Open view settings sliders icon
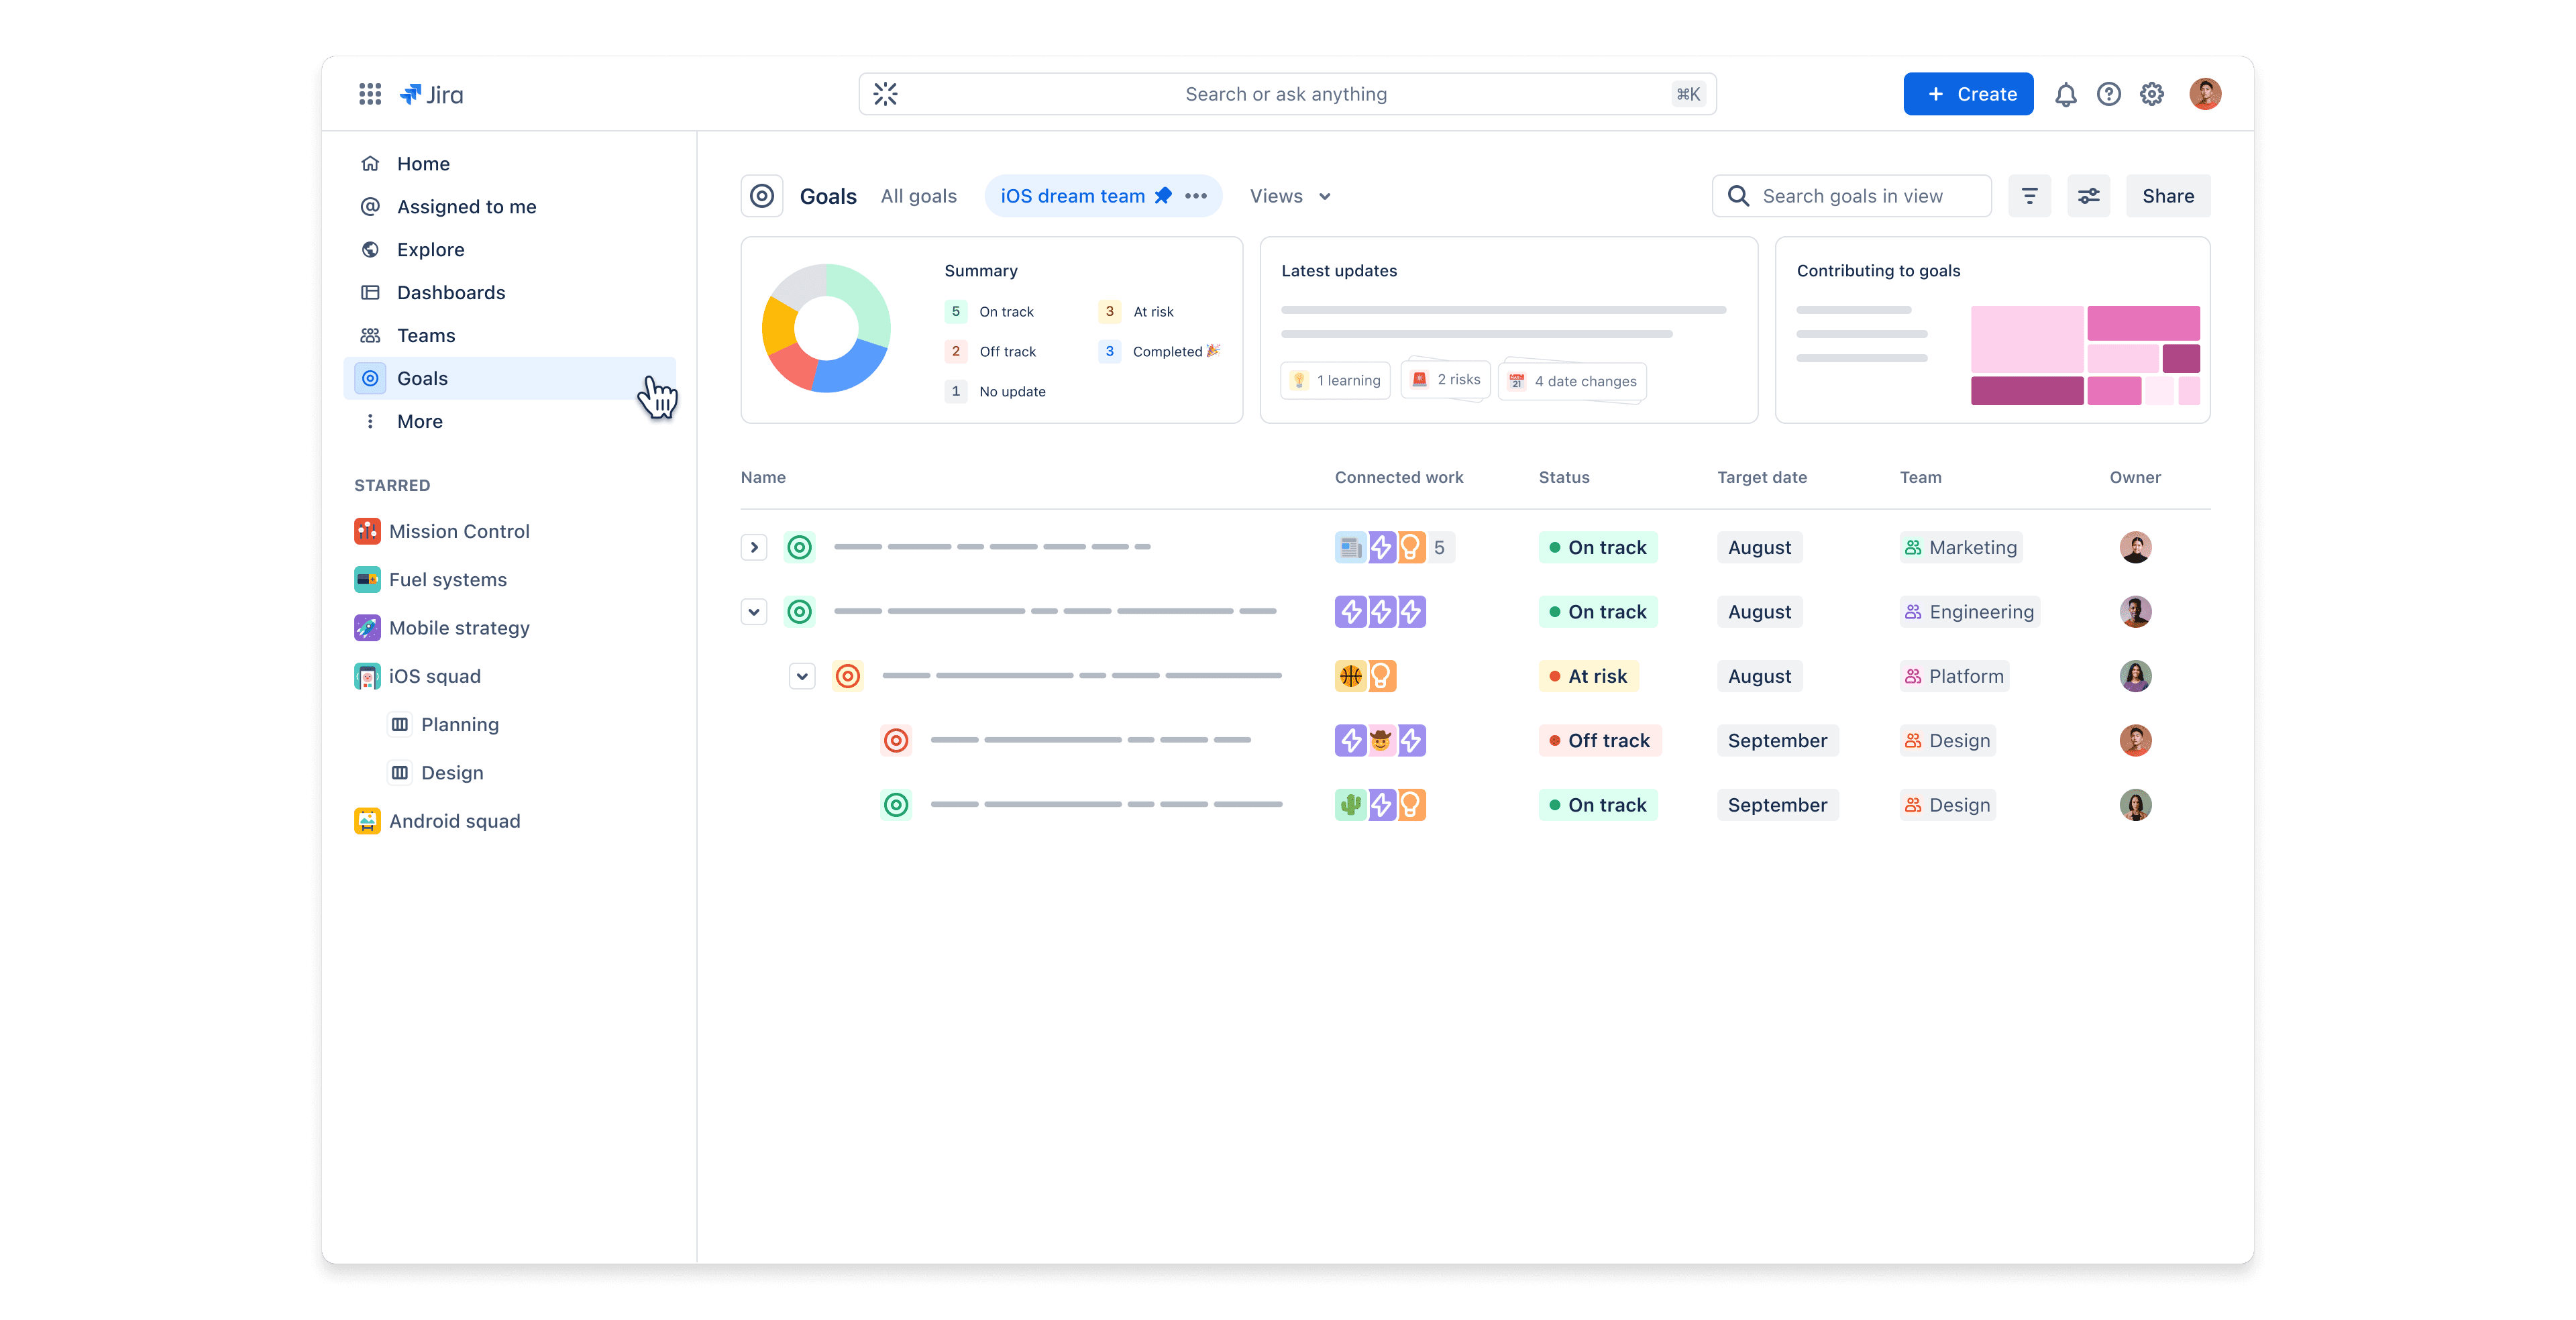The height and width of the screenshot is (1320, 2576). tap(2088, 196)
